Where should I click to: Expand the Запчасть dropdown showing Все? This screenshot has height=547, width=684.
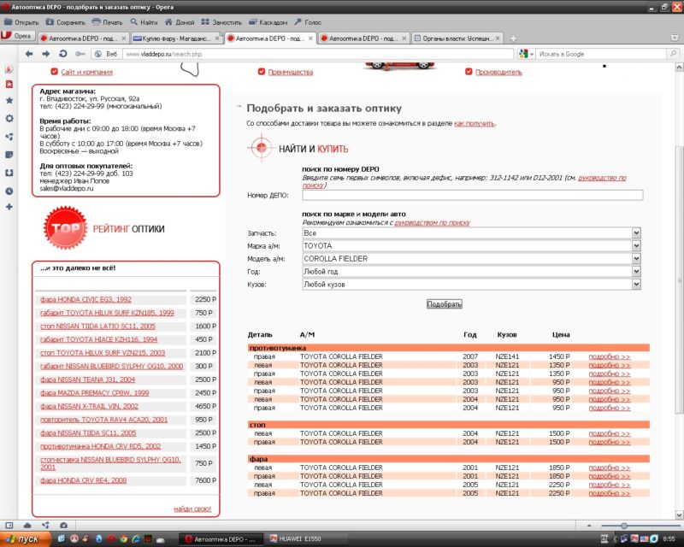472,233
